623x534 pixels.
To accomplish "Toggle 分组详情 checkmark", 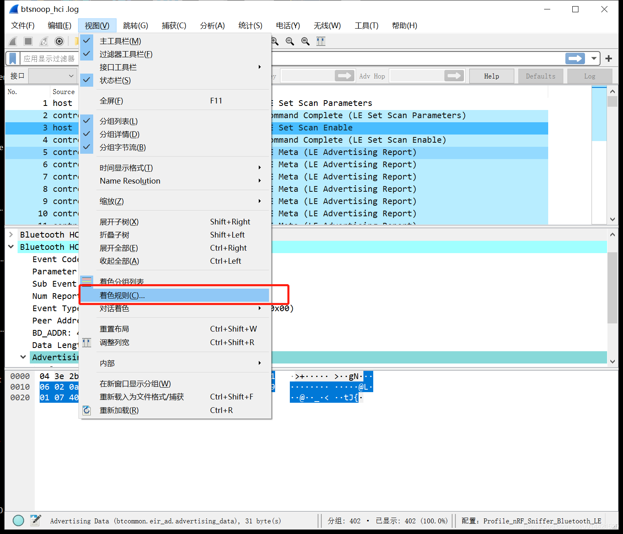I will [87, 134].
